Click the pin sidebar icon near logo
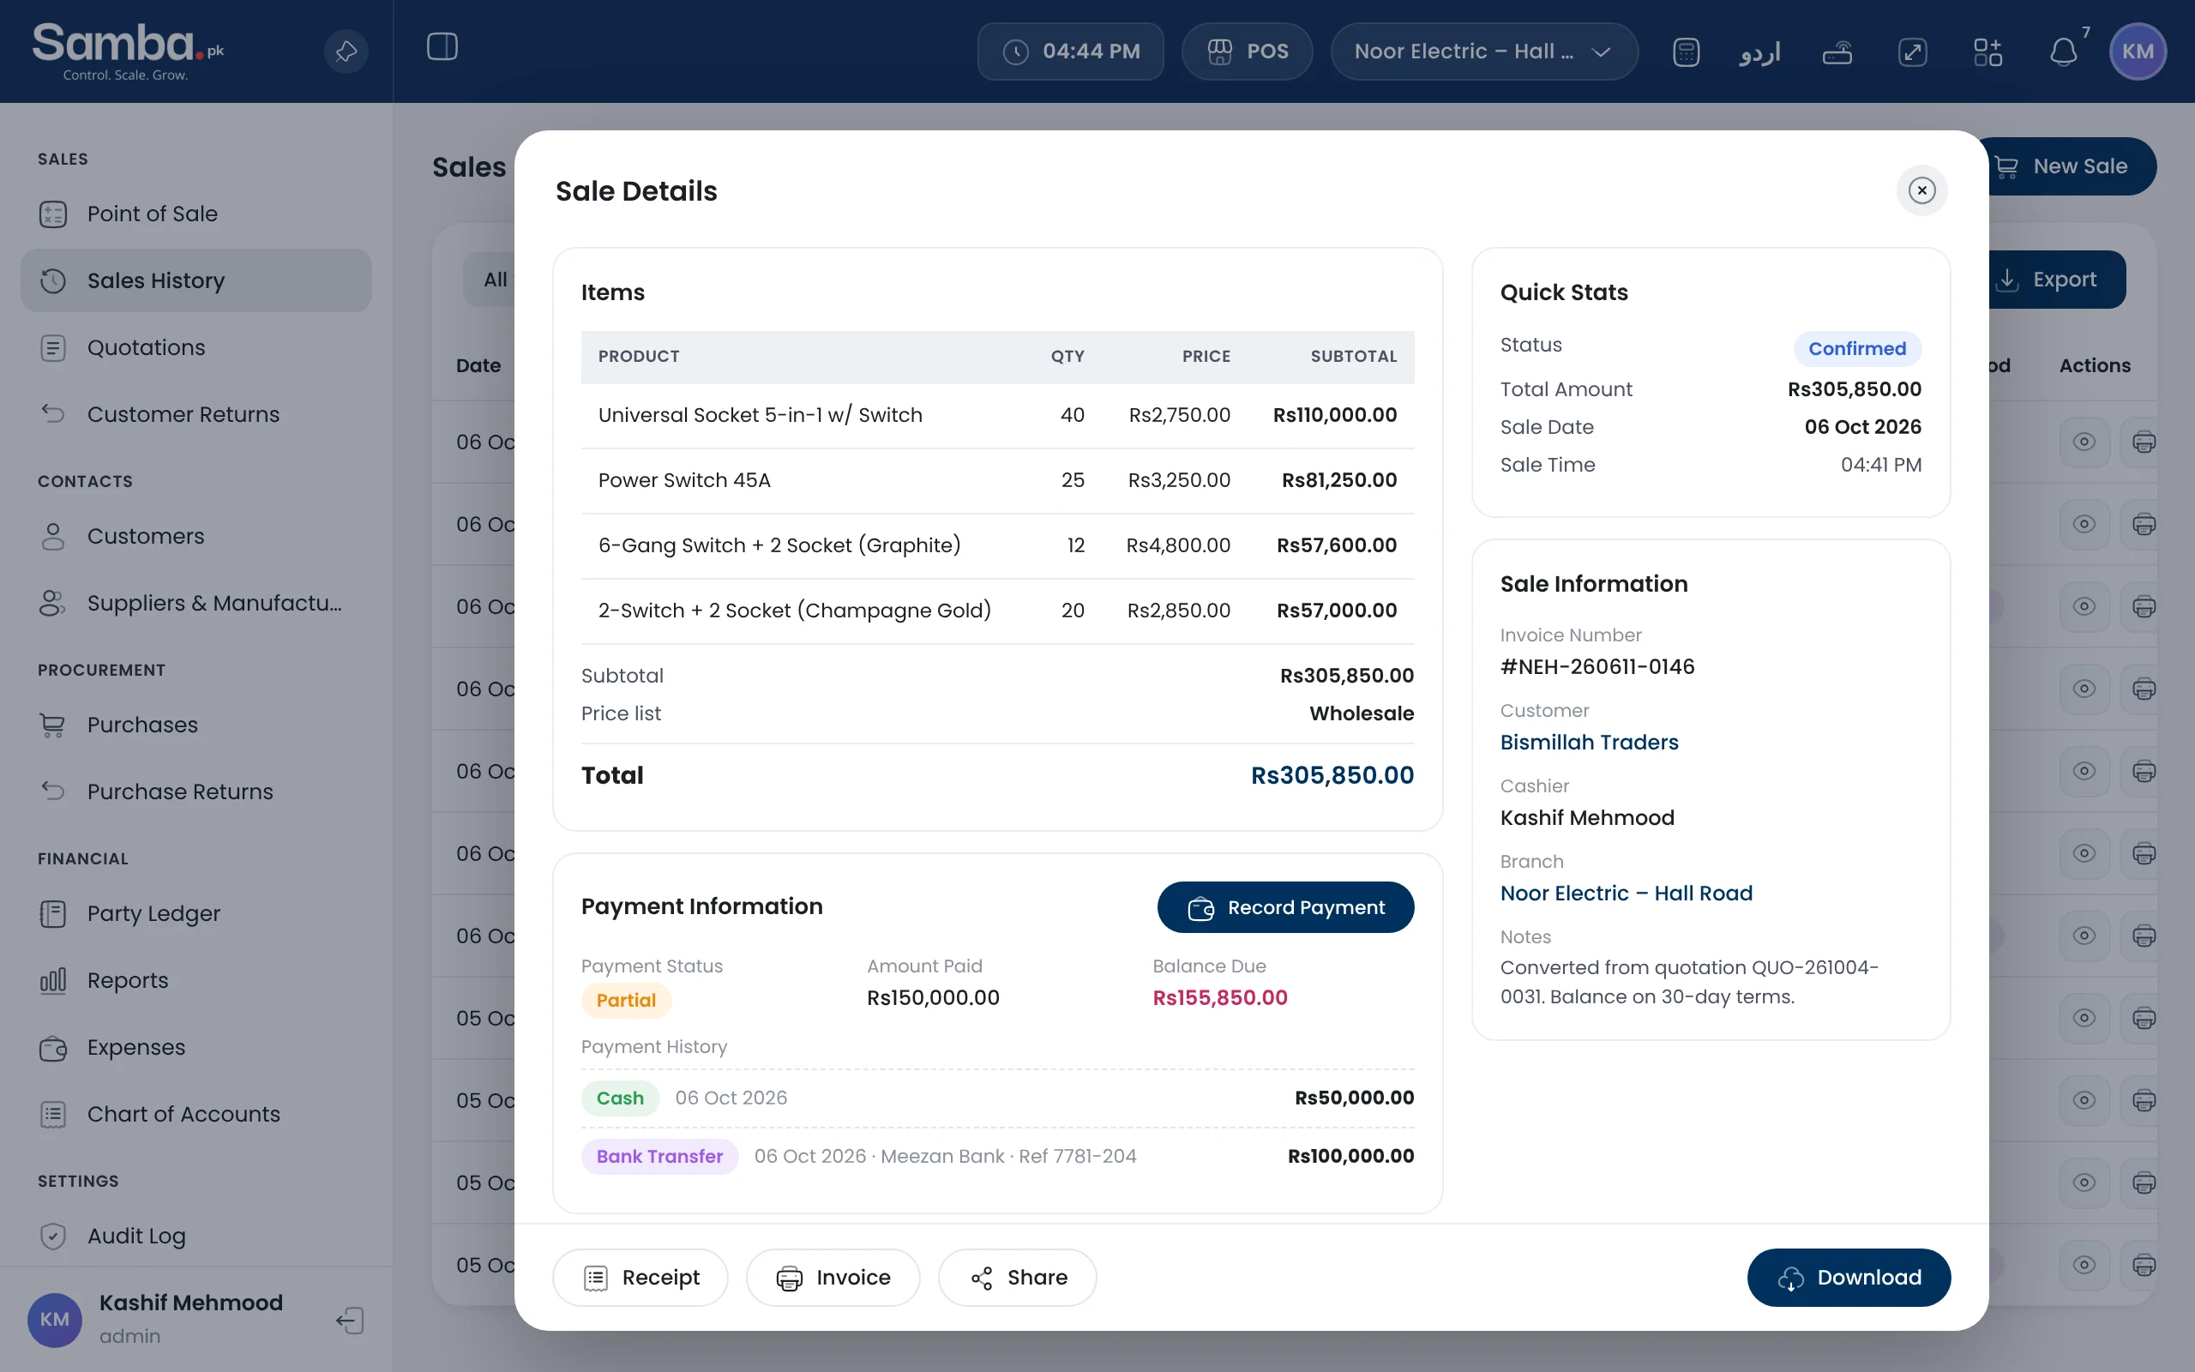The height and width of the screenshot is (1372, 2195). click(x=346, y=51)
